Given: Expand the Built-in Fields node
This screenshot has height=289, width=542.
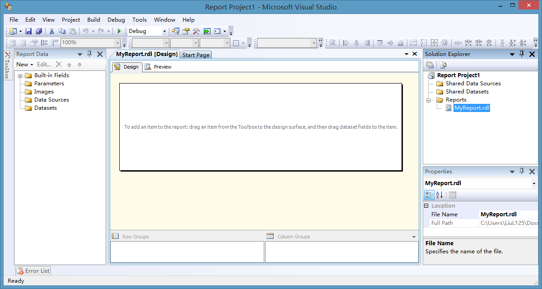Looking at the screenshot, I should (20, 75).
